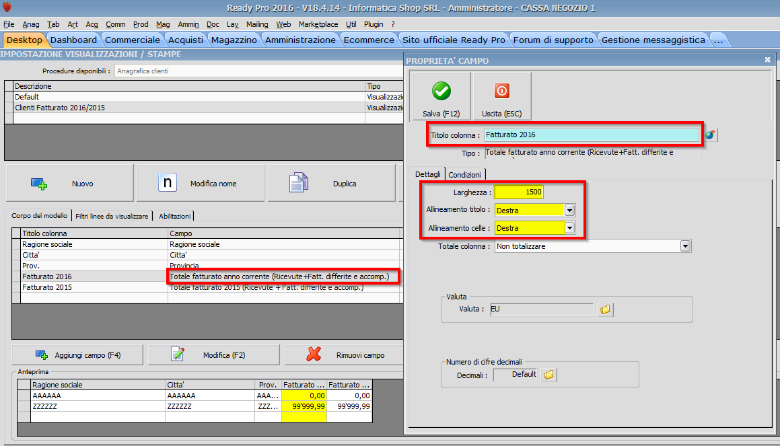Open the Plugin menu
The height and width of the screenshot is (446, 780).
click(374, 24)
